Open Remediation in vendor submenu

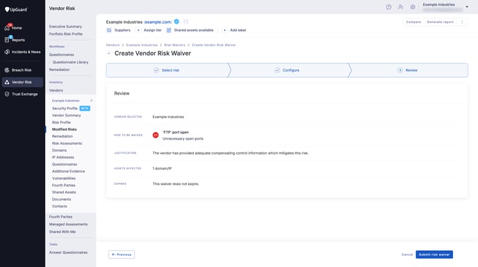pos(63,136)
